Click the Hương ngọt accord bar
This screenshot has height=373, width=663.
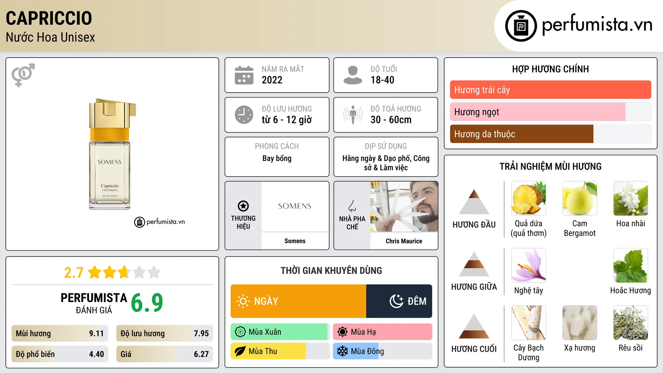[550, 112]
